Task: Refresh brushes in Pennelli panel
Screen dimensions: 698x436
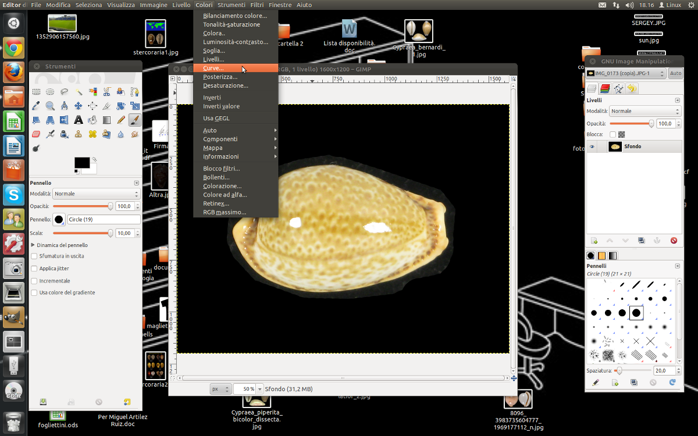Action: click(672, 383)
